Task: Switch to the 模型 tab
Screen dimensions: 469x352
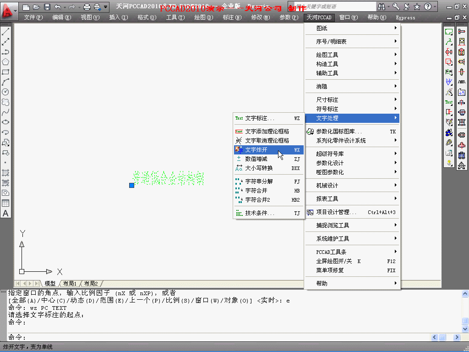Action: point(50,283)
